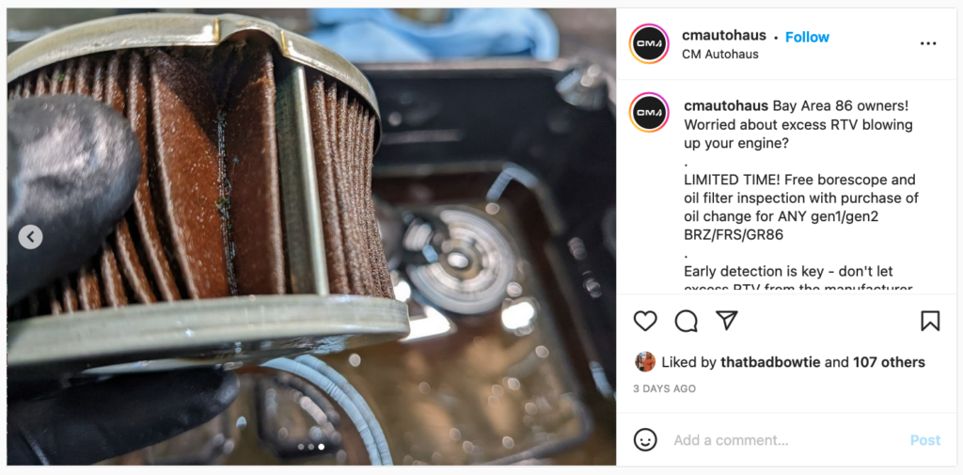The height and width of the screenshot is (475, 963).
Task: Open CM Autohaus avatar beside caption
Action: tap(649, 113)
